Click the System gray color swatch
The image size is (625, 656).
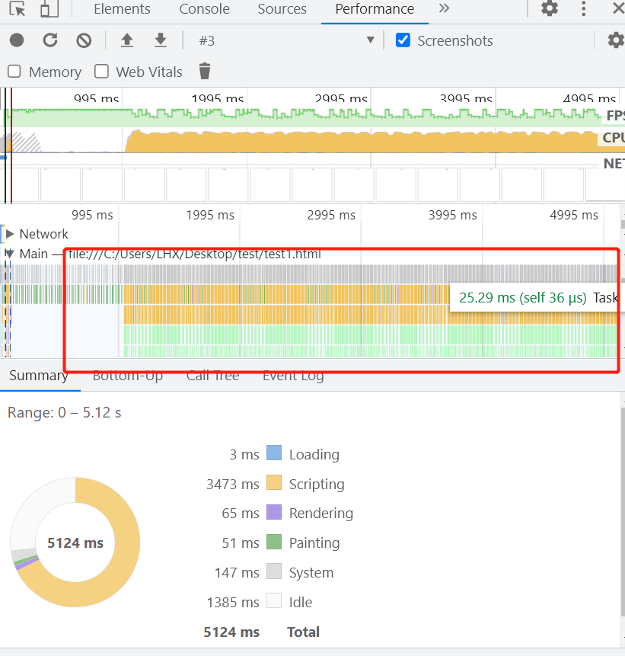(274, 571)
